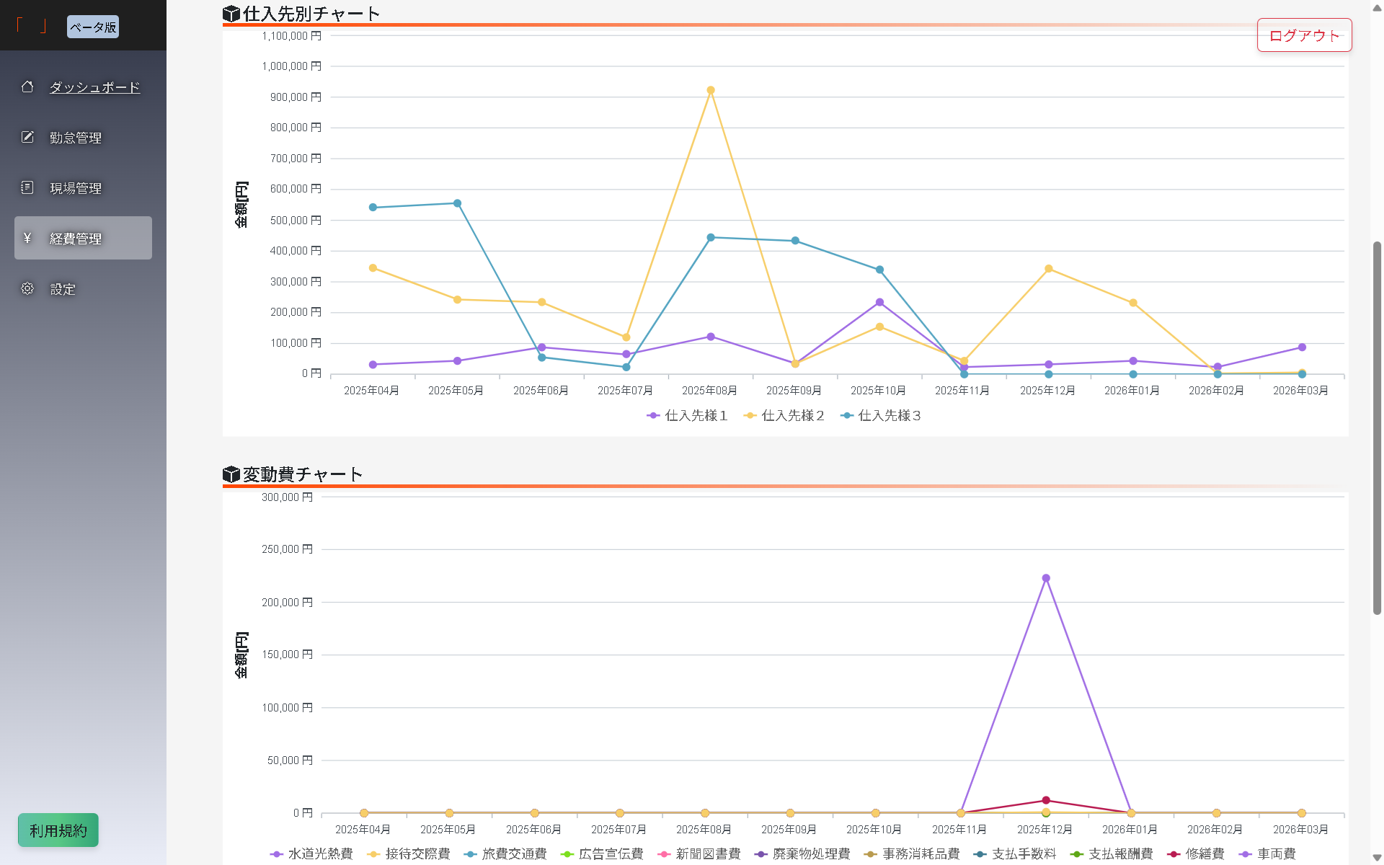Click the home icon beside ダッシュボード

27,86
